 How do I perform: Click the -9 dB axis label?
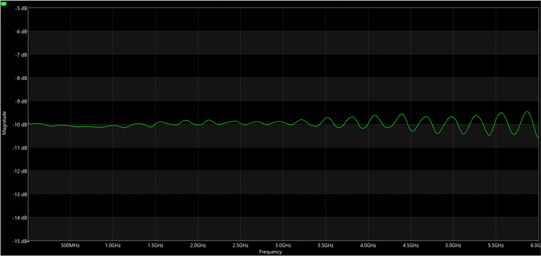pyautogui.click(x=21, y=102)
